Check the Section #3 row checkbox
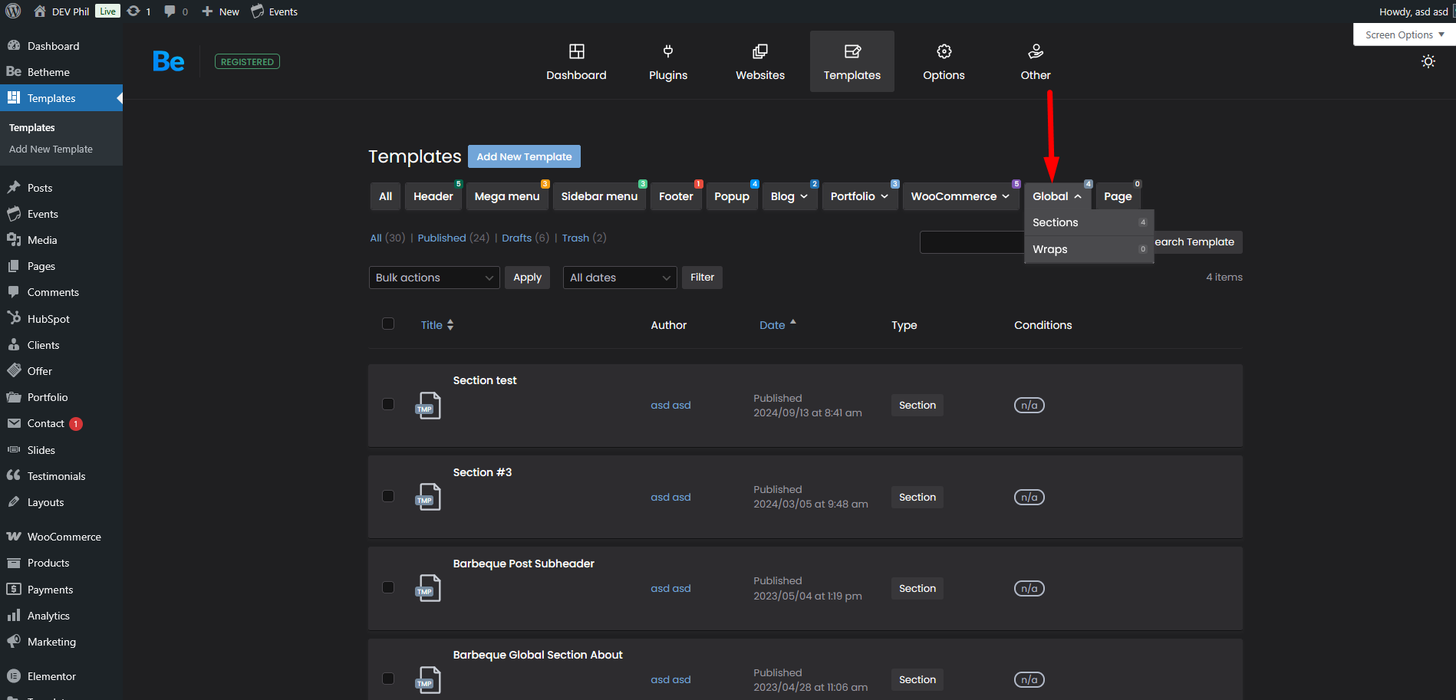 point(388,496)
